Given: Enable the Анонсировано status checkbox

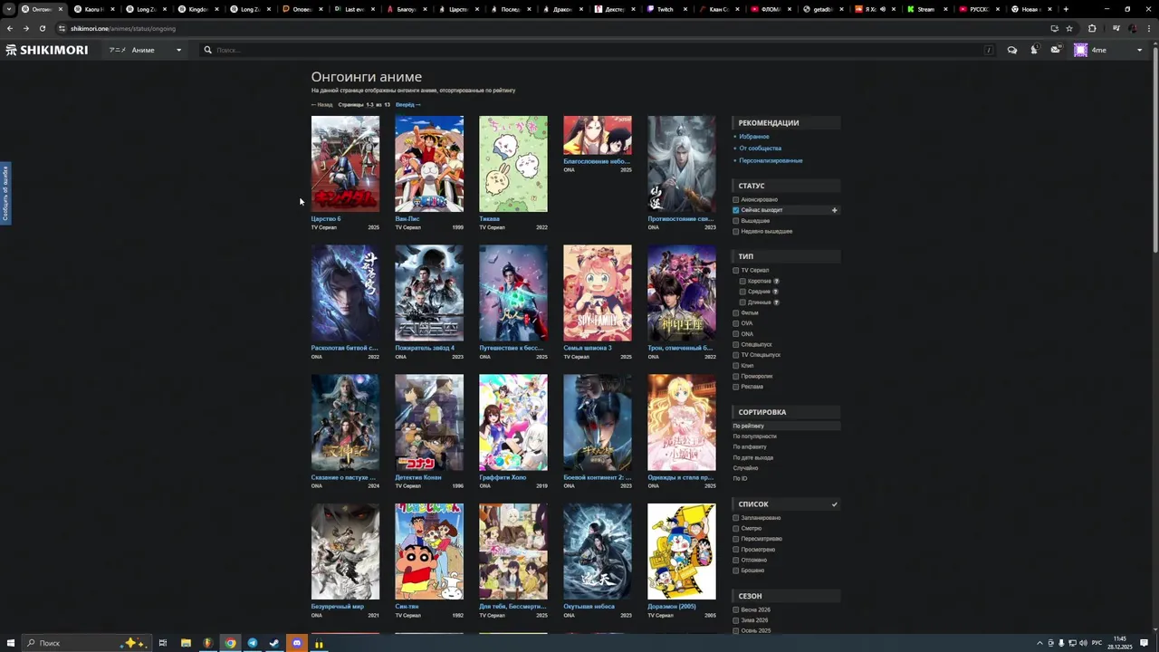Looking at the screenshot, I should 736,200.
